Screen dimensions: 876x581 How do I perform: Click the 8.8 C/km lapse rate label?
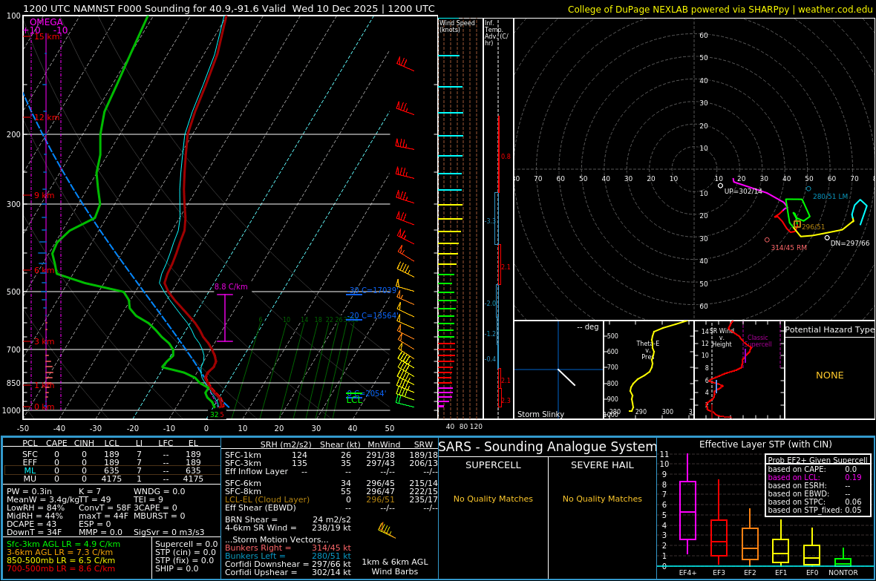[x=231, y=286]
